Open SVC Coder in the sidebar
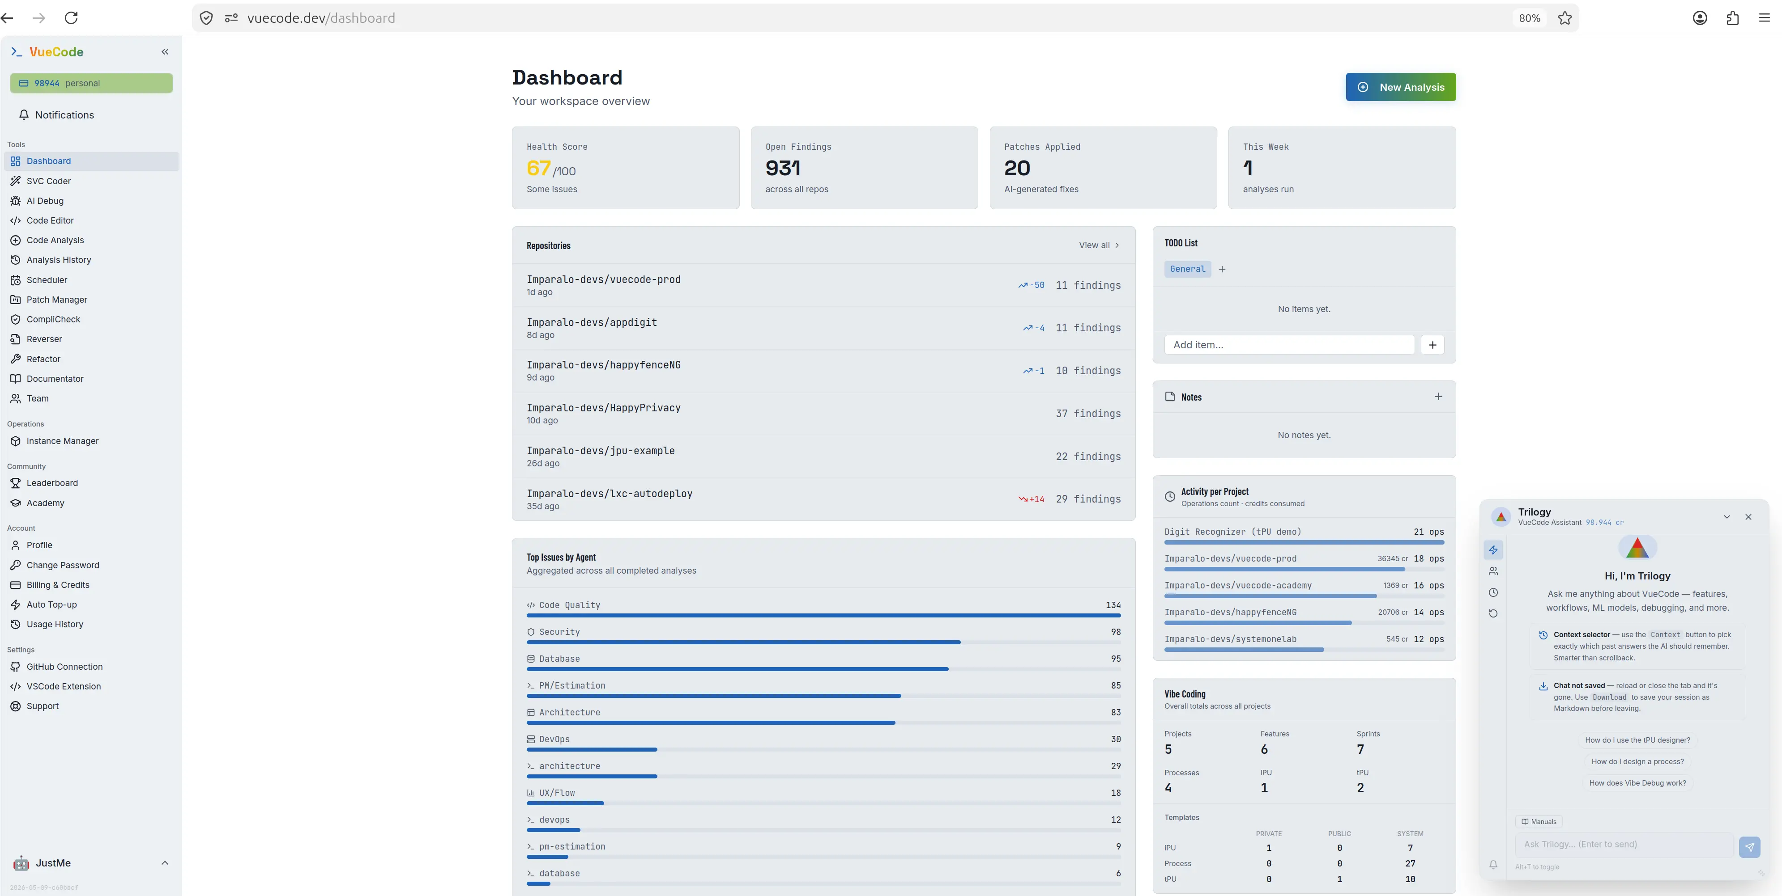The width and height of the screenshot is (1782, 896). tap(91, 181)
